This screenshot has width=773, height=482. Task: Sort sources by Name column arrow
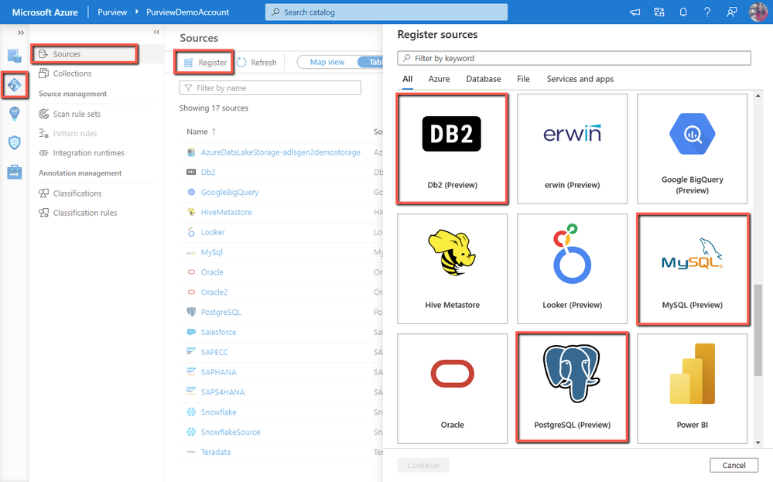click(214, 132)
